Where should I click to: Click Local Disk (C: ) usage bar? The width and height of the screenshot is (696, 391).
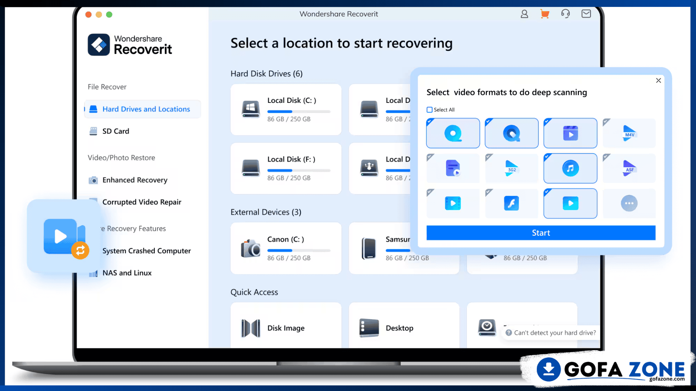pos(299,112)
